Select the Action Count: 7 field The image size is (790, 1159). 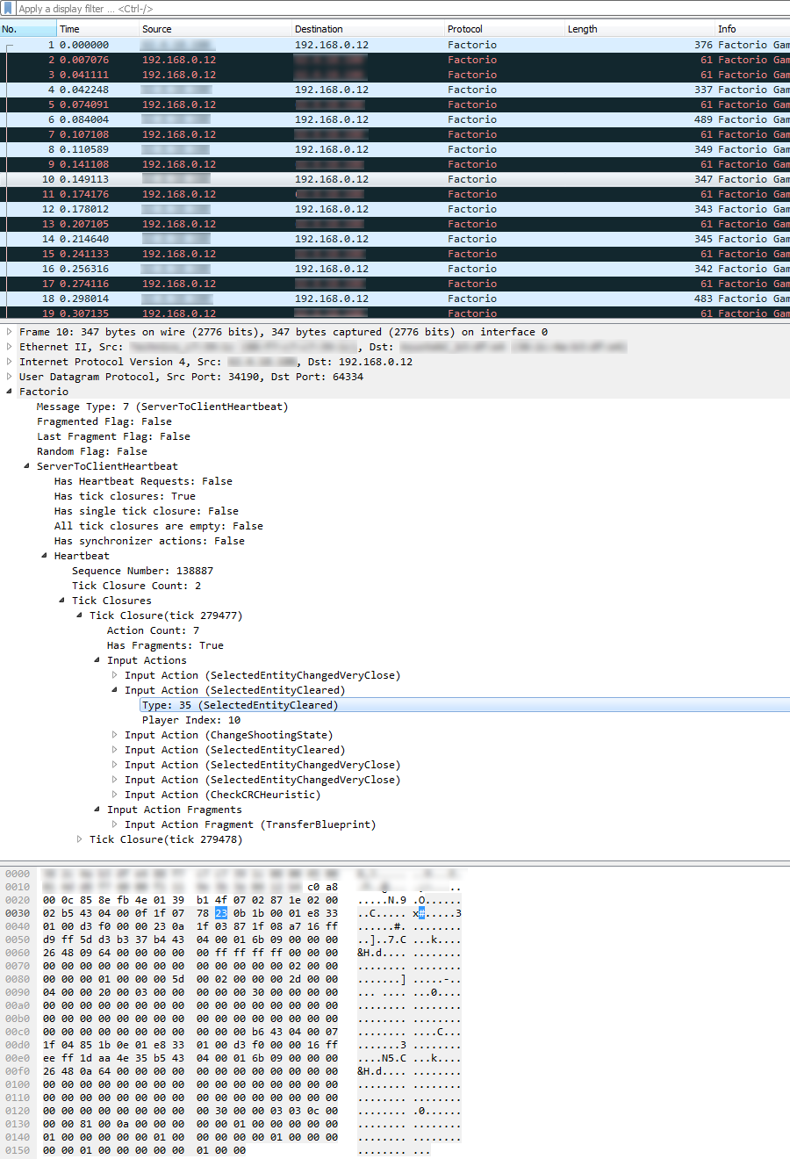(x=153, y=630)
